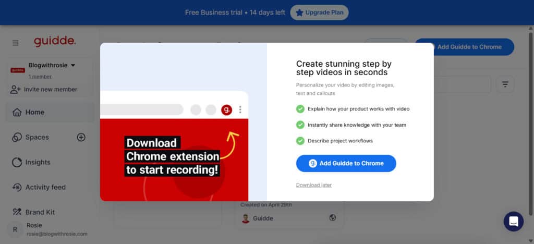The image size is (534, 244).
Task: Click the page vertical scrollbar
Action: 530,123
